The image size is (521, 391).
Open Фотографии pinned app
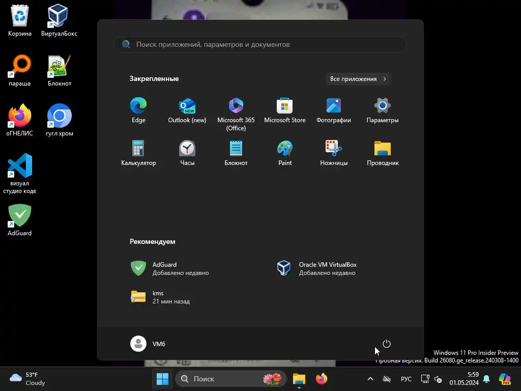point(334,110)
